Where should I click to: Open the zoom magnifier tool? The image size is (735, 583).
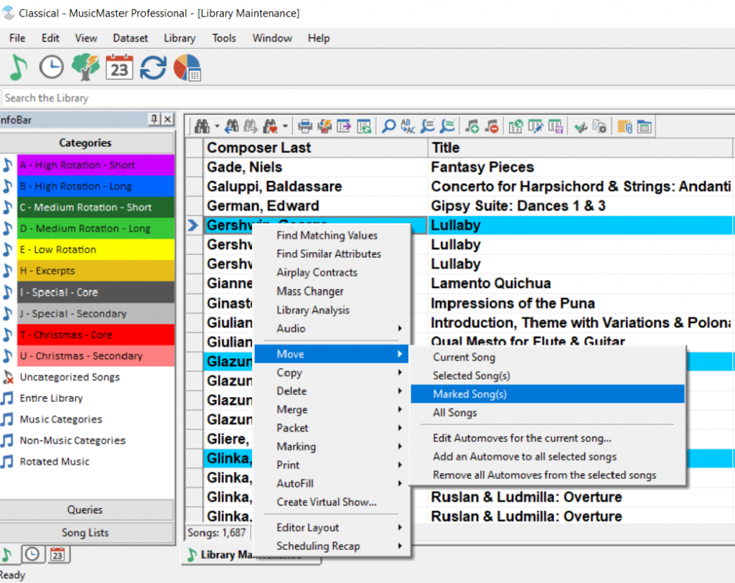[x=387, y=126]
